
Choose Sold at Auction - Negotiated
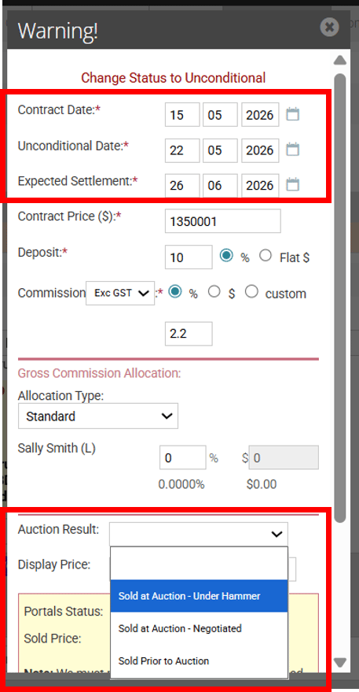(x=199, y=628)
